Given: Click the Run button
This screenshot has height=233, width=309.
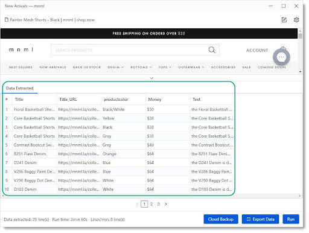Looking at the screenshot, I should click(291, 219).
